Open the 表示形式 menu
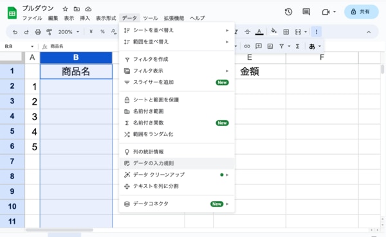This screenshot has height=237, width=386. pyautogui.click(x=106, y=18)
